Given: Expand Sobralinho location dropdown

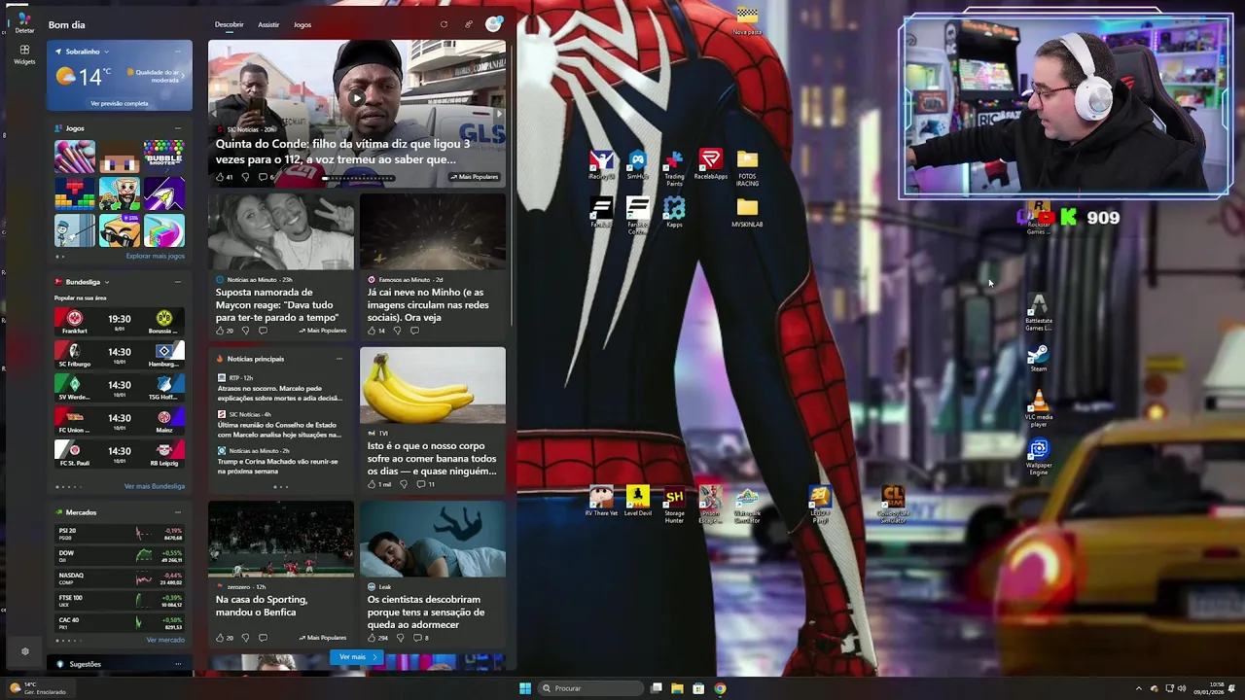Looking at the screenshot, I should click(106, 52).
